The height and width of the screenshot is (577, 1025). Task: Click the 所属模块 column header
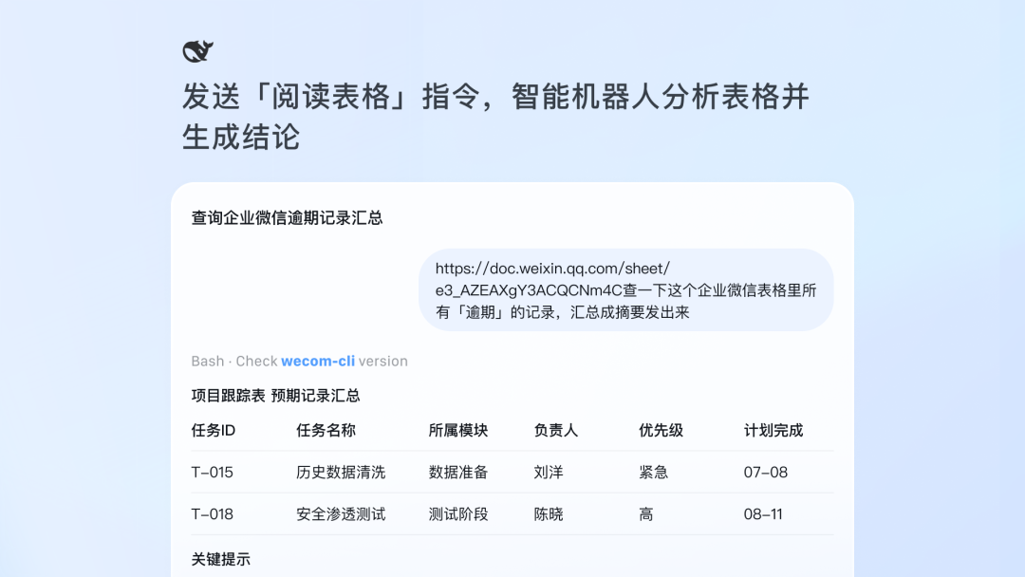point(458,431)
